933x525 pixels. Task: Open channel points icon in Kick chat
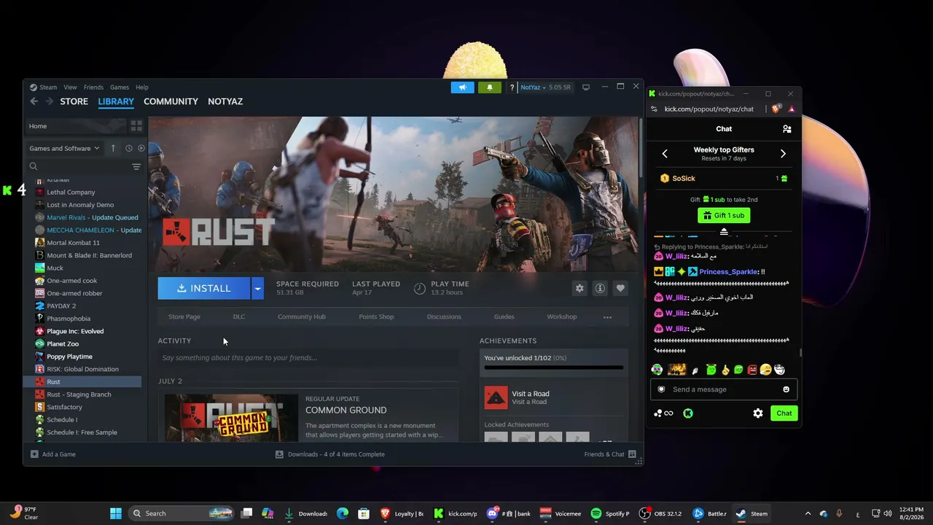tap(663, 413)
